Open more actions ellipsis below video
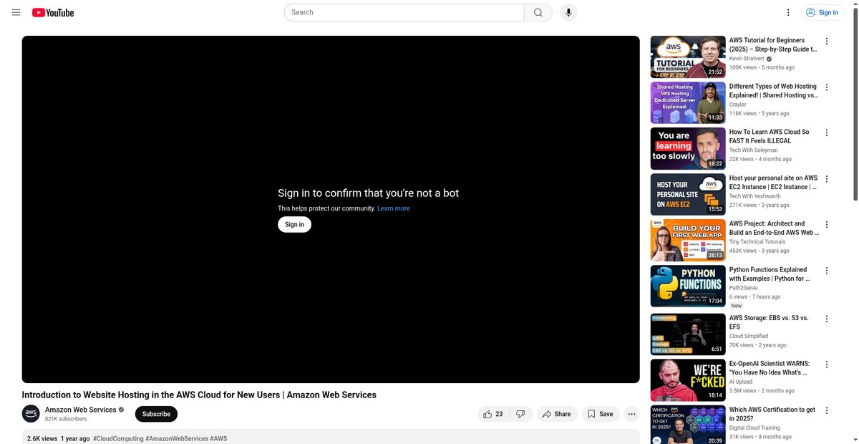Viewport: 859px width, 444px height. tap(631, 414)
